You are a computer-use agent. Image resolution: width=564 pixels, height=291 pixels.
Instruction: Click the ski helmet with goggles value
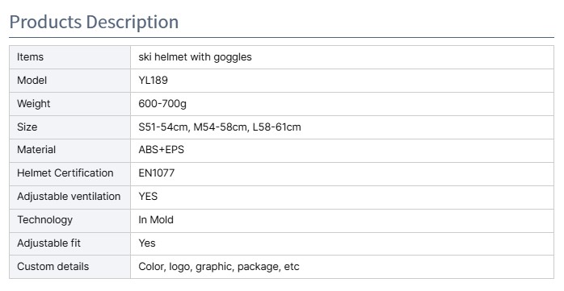pos(195,57)
